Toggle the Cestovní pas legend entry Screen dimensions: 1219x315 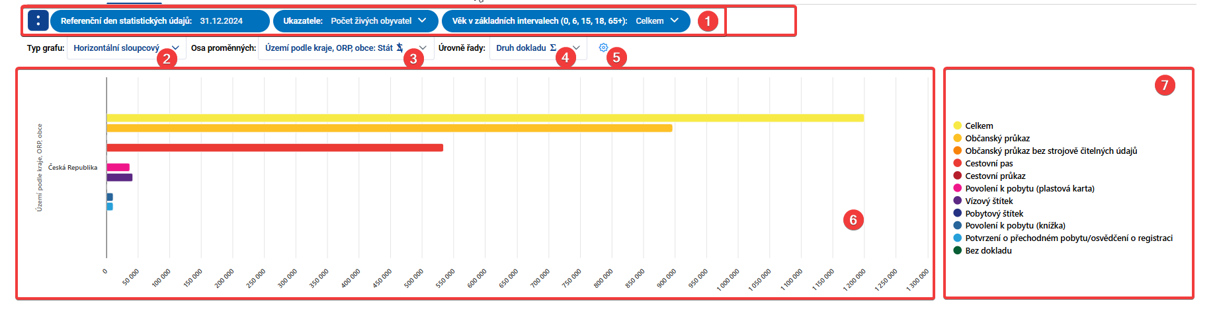(983, 163)
